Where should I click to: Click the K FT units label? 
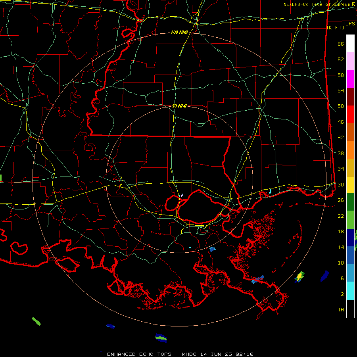[335, 27]
